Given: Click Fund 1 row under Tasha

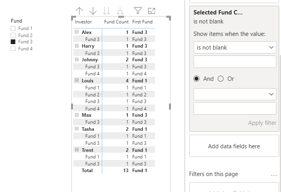Looking at the screenshot, I should click(x=92, y=136).
